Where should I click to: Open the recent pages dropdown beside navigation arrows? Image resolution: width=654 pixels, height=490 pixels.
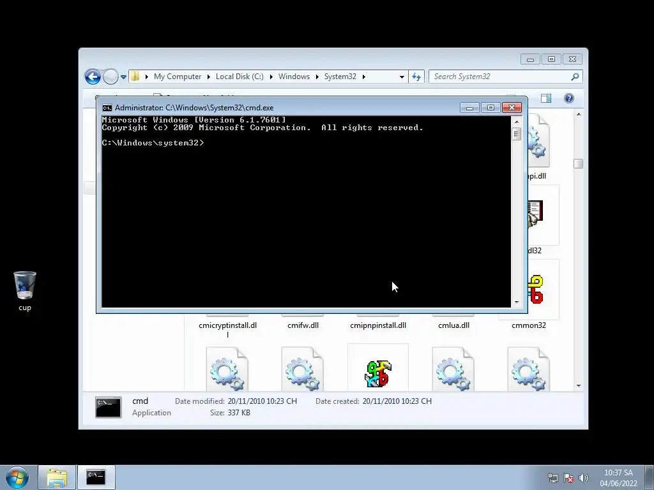point(123,77)
